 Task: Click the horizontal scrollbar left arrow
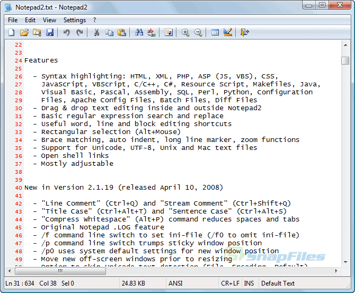pos(10,271)
